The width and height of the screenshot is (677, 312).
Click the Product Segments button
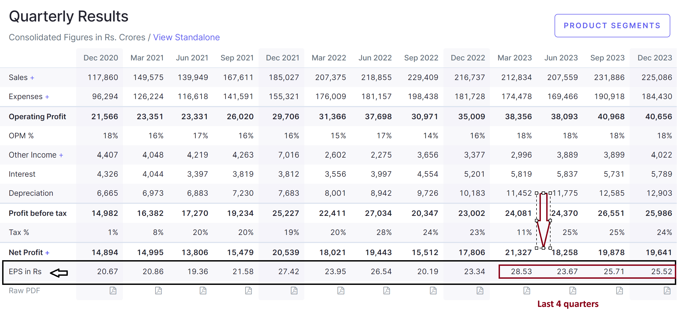(612, 26)
